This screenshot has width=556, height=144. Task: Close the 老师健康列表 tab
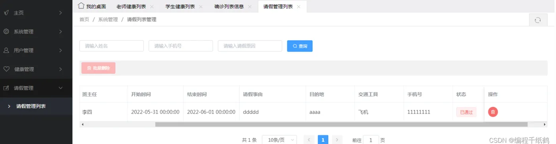[152, 7]
